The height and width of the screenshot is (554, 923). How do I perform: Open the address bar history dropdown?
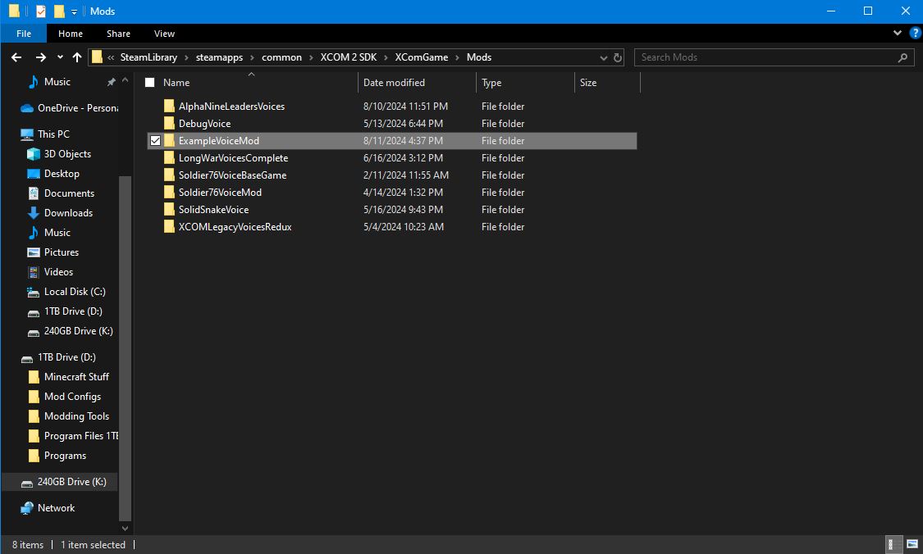[x=603, y=57]
